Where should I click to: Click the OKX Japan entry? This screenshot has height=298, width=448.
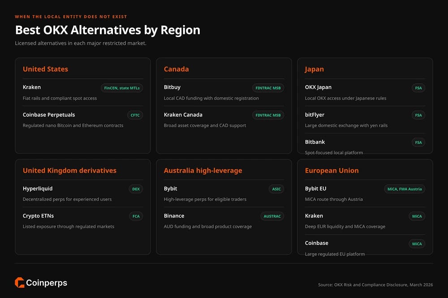[x=318, y=87]
